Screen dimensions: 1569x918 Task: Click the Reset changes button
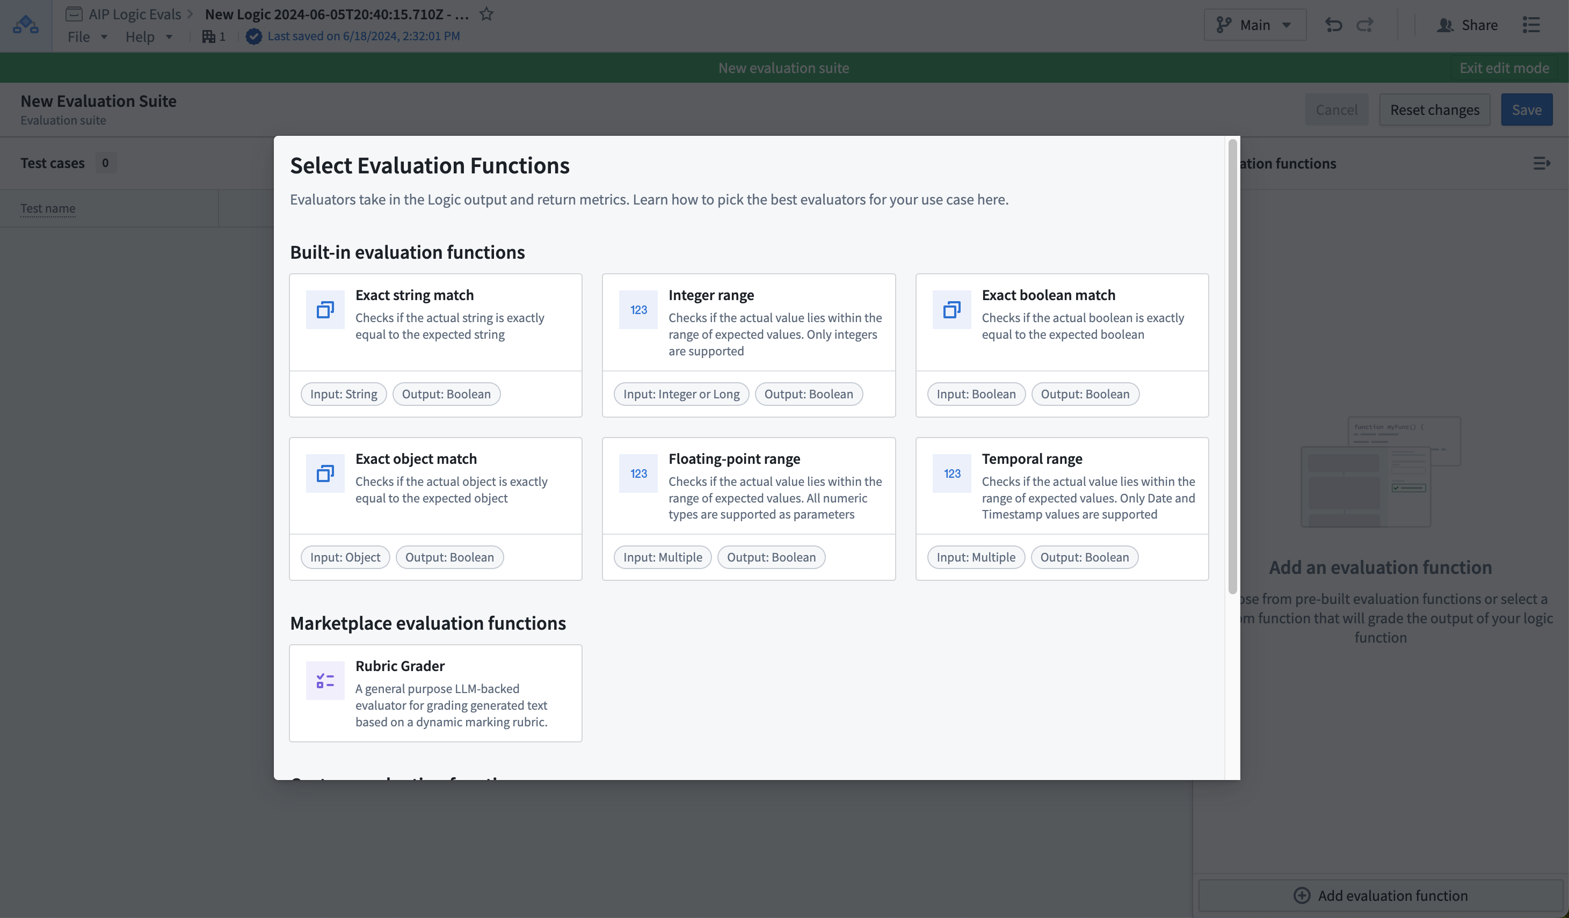coord(1435,110)
